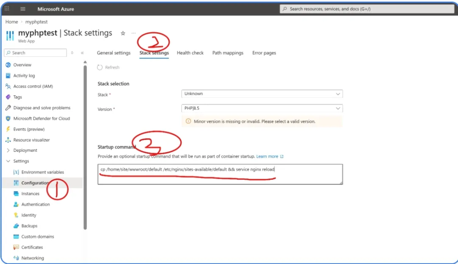
Task: Open Activity log text in sidebar
Action: coord(24,75)
